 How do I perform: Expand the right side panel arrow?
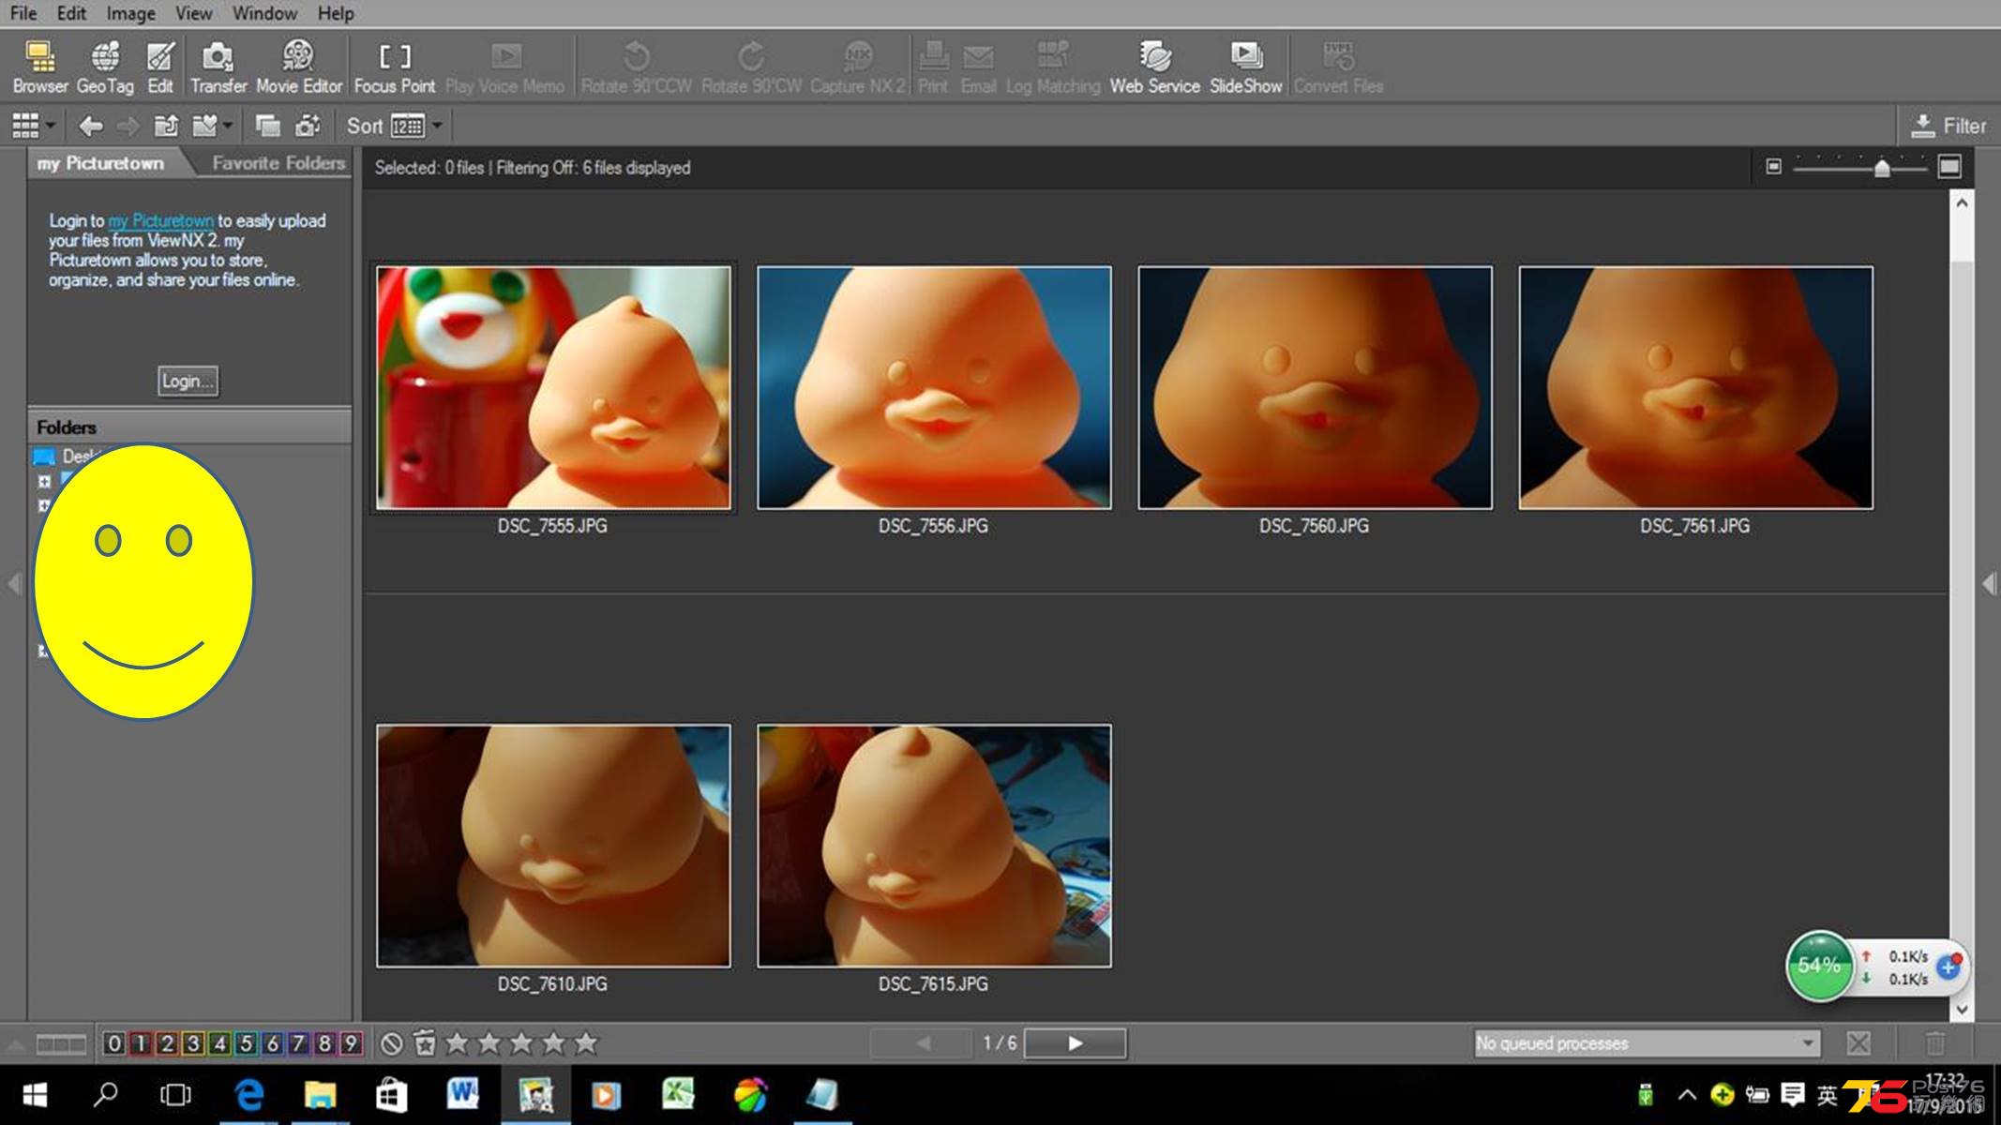tap(1988, 584)
